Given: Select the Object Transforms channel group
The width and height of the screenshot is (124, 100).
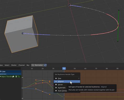Looking at the screenshot, I should pos(10,76).
